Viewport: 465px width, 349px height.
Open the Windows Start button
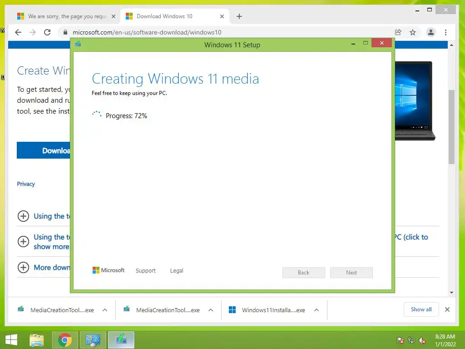(11, 340)
